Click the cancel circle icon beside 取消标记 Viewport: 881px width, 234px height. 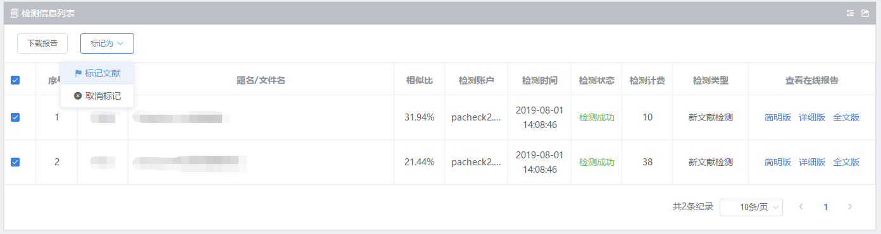pyautogui.click(x=78, y=96)
